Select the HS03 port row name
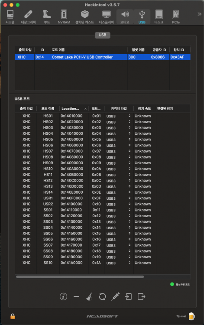 tap(48, 128)
